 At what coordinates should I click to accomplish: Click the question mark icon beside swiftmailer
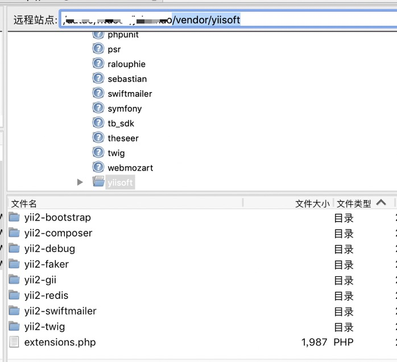click(98, 93)
